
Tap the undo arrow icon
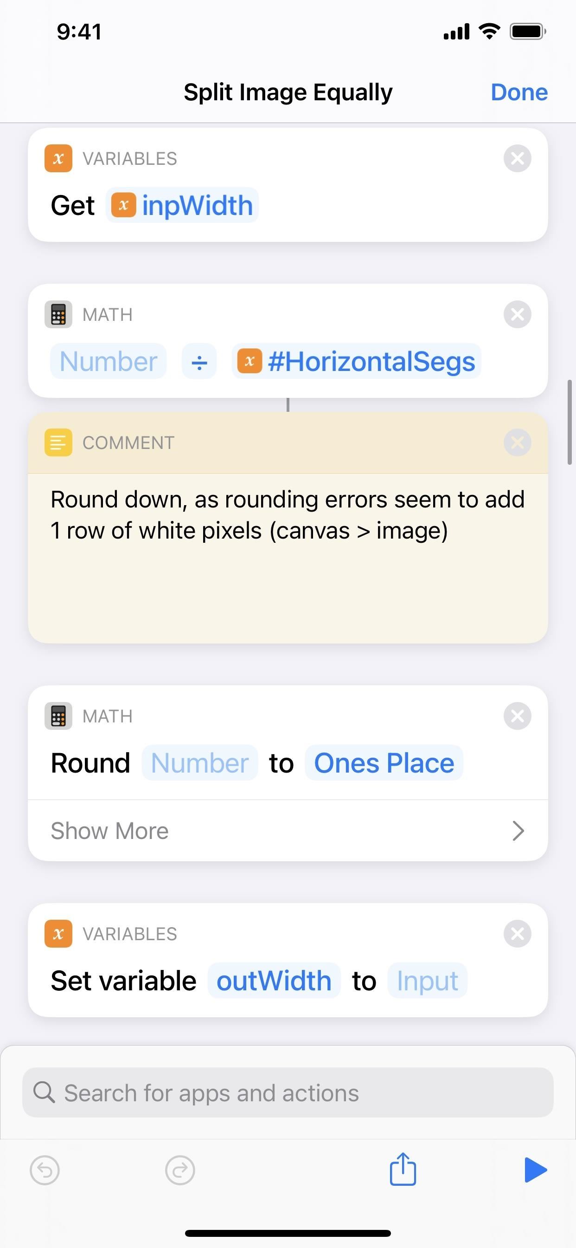(45, 1170)
